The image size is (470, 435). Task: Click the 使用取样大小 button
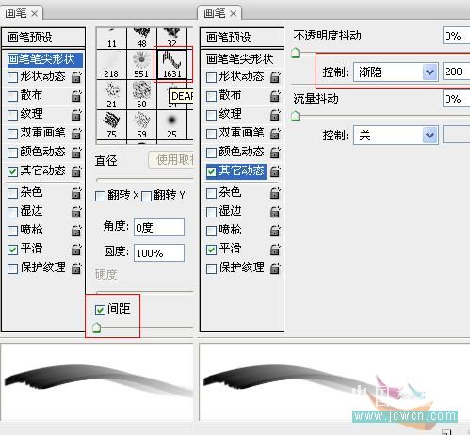(x=171, y=160)
